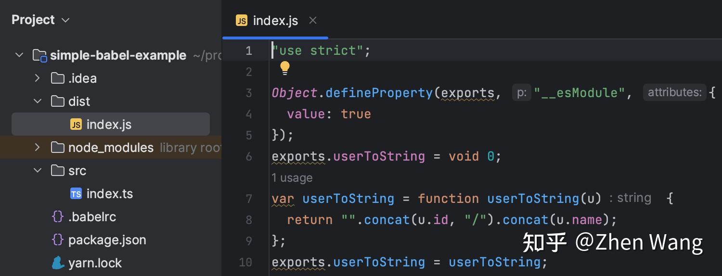Click the node_modules folder icon
Image resolution: width=722 pixels, height=276 pixels.
58,148
